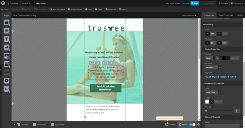Toggle the mobile view On switch
Screen dimensions: 245x128
pos(192,125)
